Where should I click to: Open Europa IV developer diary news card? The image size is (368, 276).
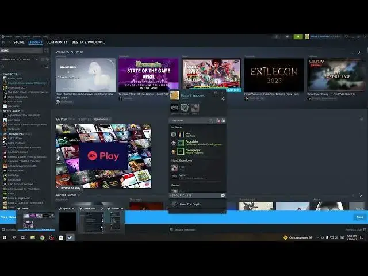[336, 75]
